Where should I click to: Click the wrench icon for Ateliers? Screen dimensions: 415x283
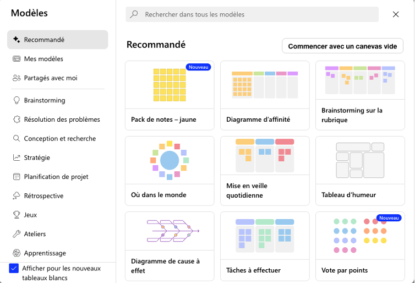click(17, 234)
